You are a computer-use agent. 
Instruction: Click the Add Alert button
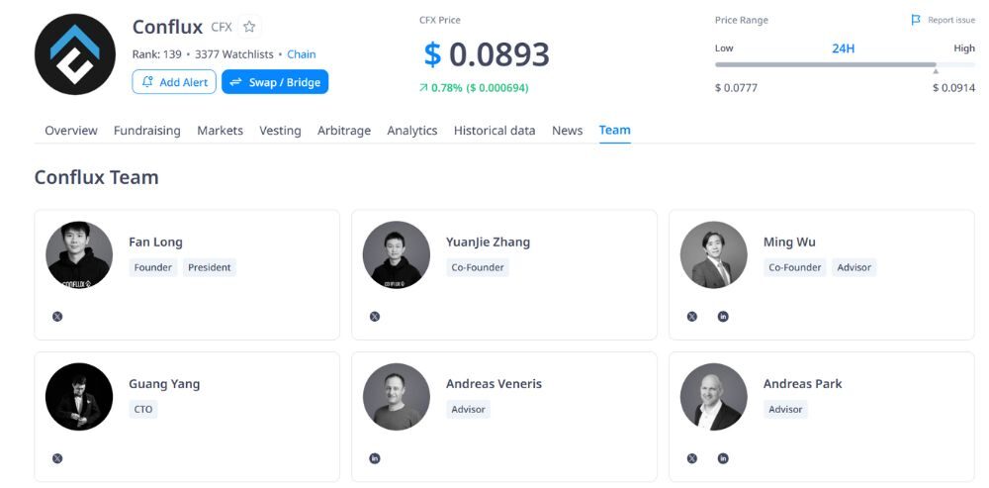pos(174,82)
